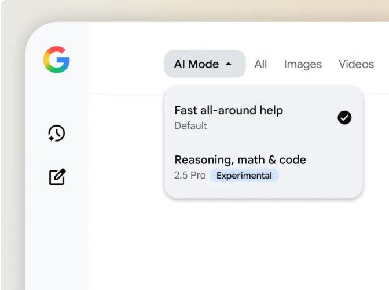Click the AI Mode caret arrow
The height and width of the screenshot is (290, 389).
click(229, 64)
